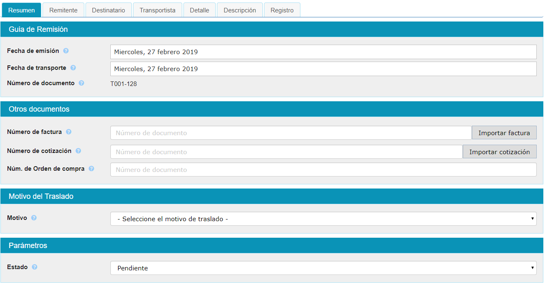The height and width of the screenshot is (284, 545).
Task: Switch to the Remitente tab
Action: tap(63, 10)
